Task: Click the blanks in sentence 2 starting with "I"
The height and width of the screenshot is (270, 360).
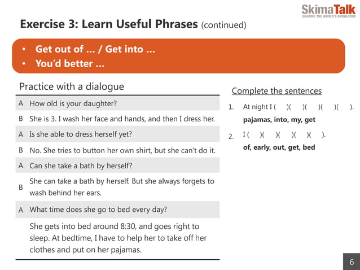Action: 284,135
